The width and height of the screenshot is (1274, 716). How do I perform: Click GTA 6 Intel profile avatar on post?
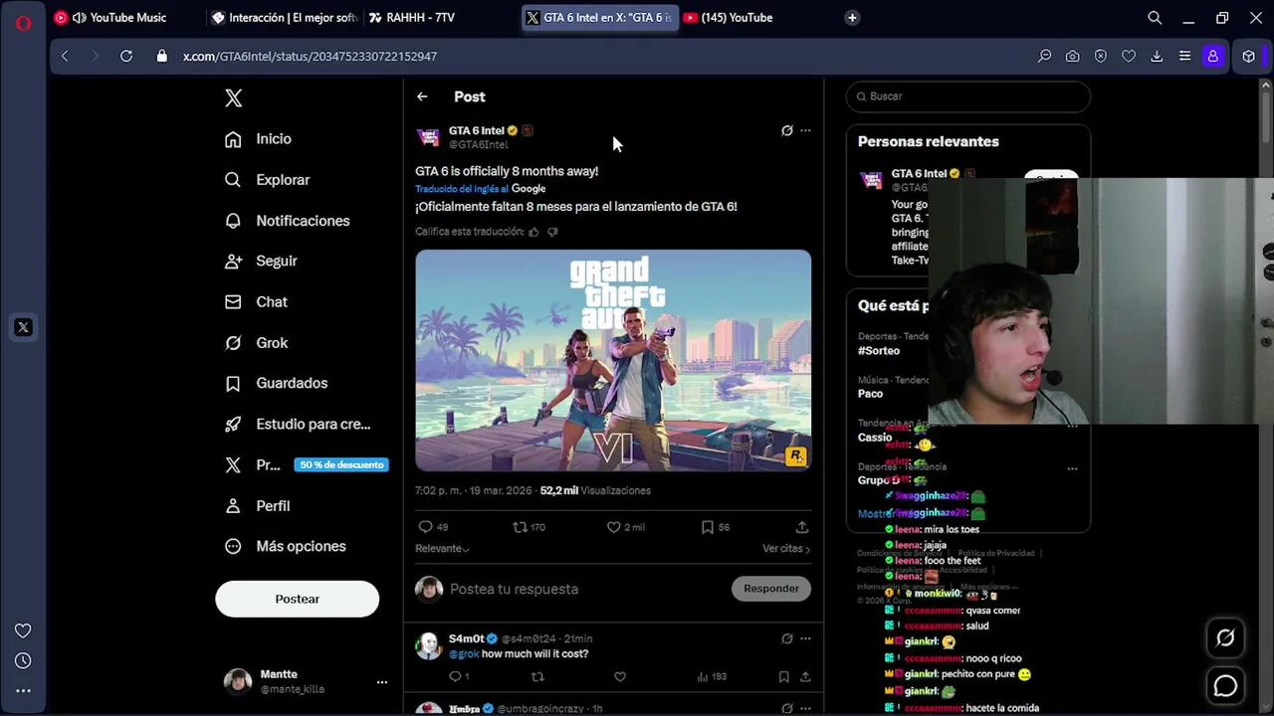click(x=428, y=137)
